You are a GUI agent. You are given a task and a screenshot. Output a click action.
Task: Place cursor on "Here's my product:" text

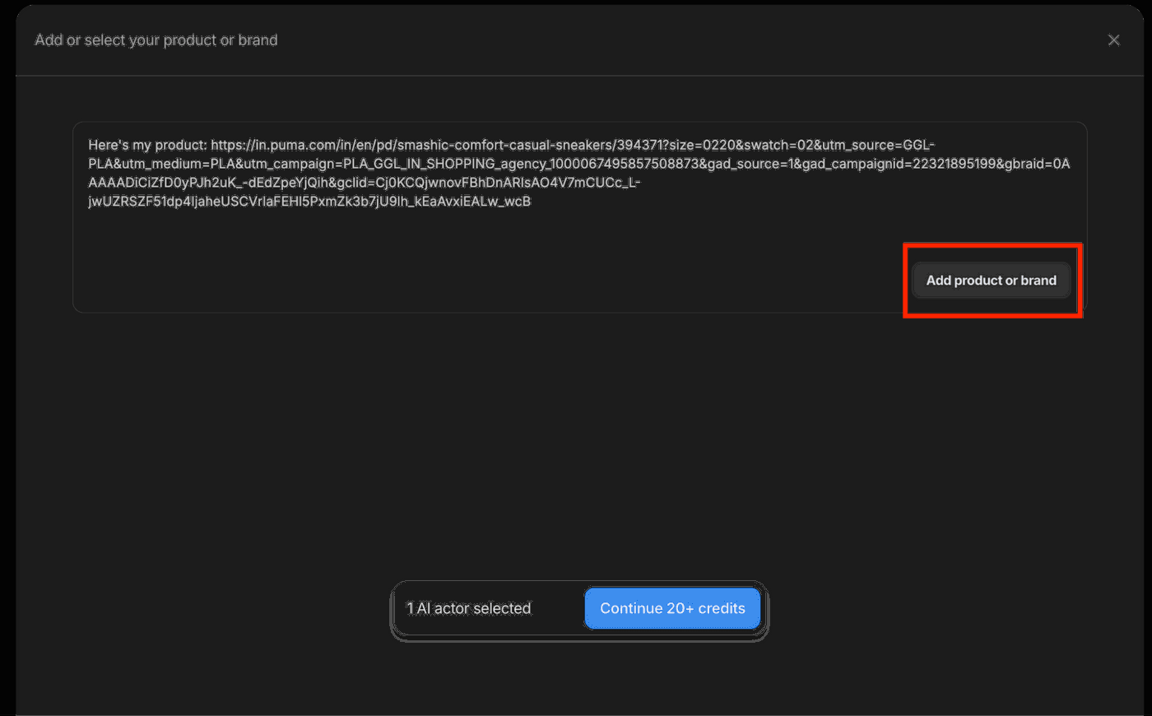click(147, 145)
